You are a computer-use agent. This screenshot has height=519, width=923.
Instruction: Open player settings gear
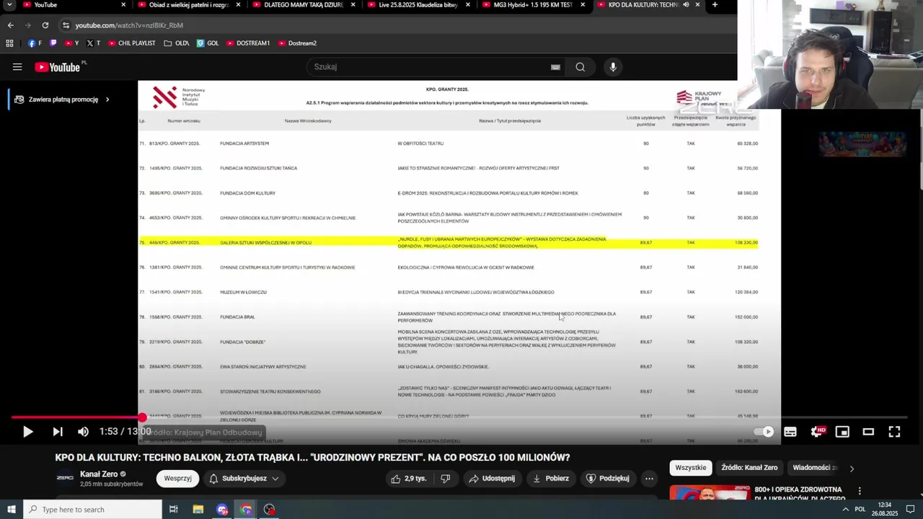tap(816, 432)
